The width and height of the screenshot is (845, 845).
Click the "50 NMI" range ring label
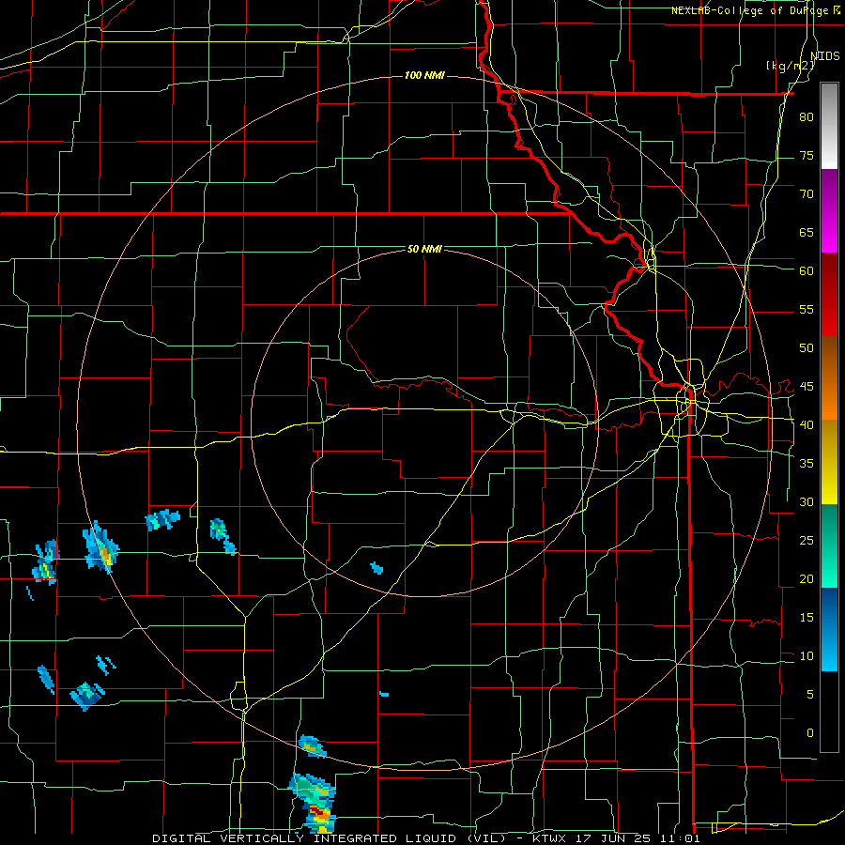click(x=424, y=249)
